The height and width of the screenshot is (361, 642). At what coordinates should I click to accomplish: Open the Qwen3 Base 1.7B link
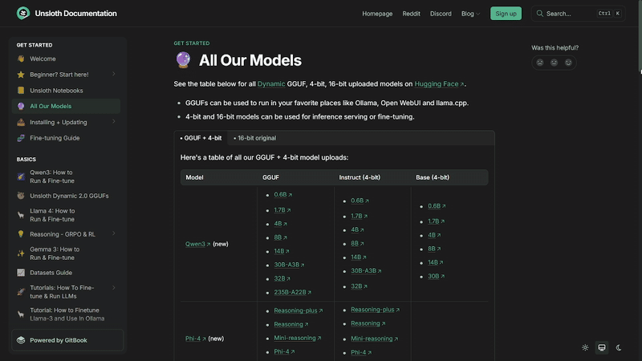coord(436,221)
